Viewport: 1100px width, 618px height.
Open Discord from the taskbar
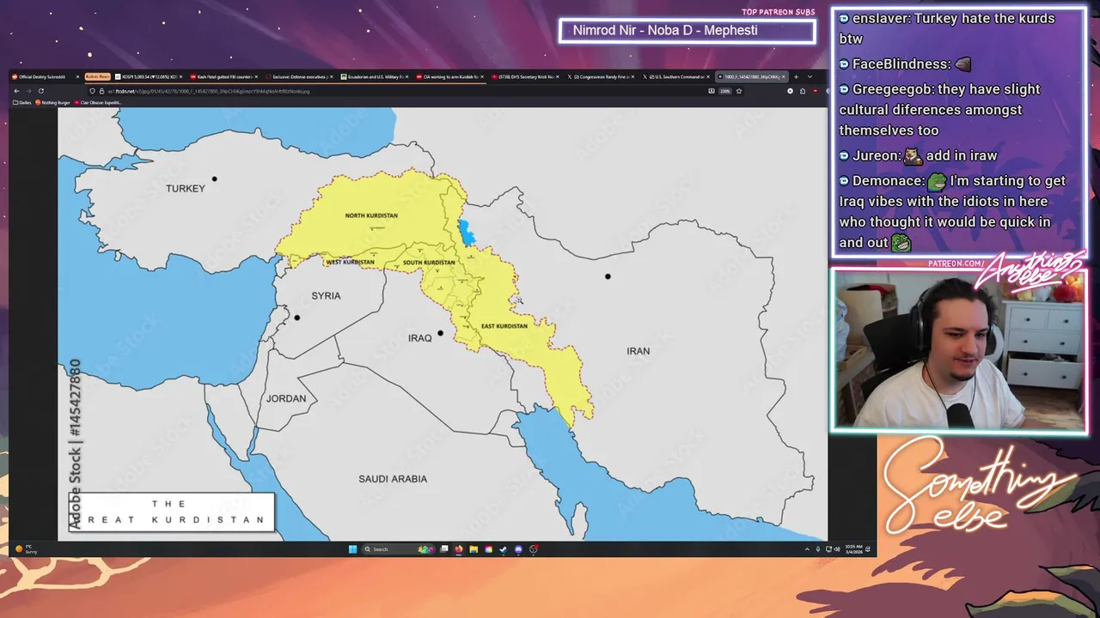tap(518, 549)
